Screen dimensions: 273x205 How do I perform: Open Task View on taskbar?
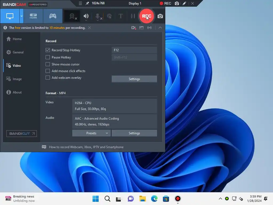coord(119,199)
